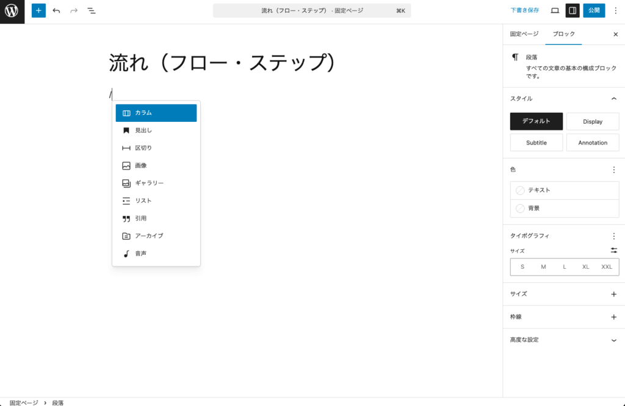
Task: Open typography options with the three-dot icon
Action: [x=613, y=236]
